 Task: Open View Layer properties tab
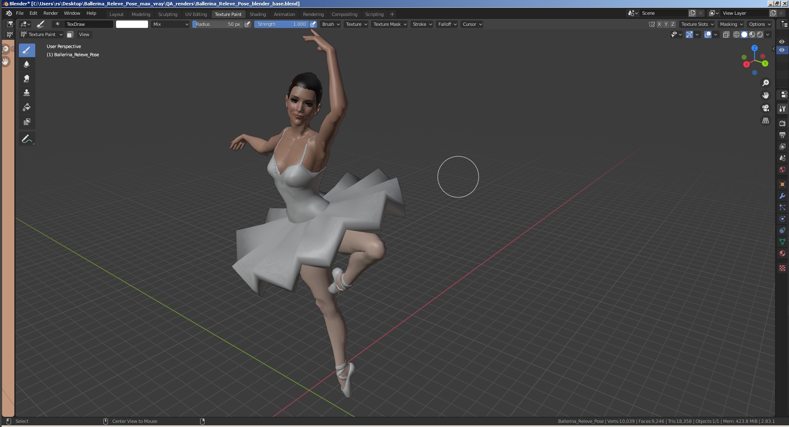782,147
